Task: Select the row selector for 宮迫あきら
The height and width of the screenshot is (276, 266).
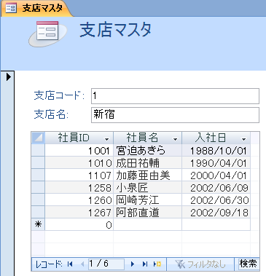Action: pos(38,151)
